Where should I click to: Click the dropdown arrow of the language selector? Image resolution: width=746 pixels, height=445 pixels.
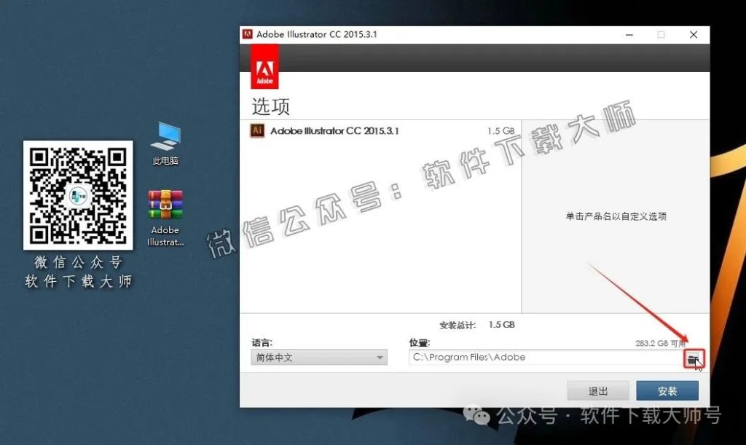[x=380, y=357]
